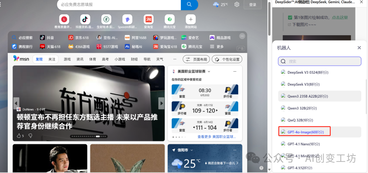Open settings gear icon near weather
368x173 pixels.
click(x=237, y=4)
